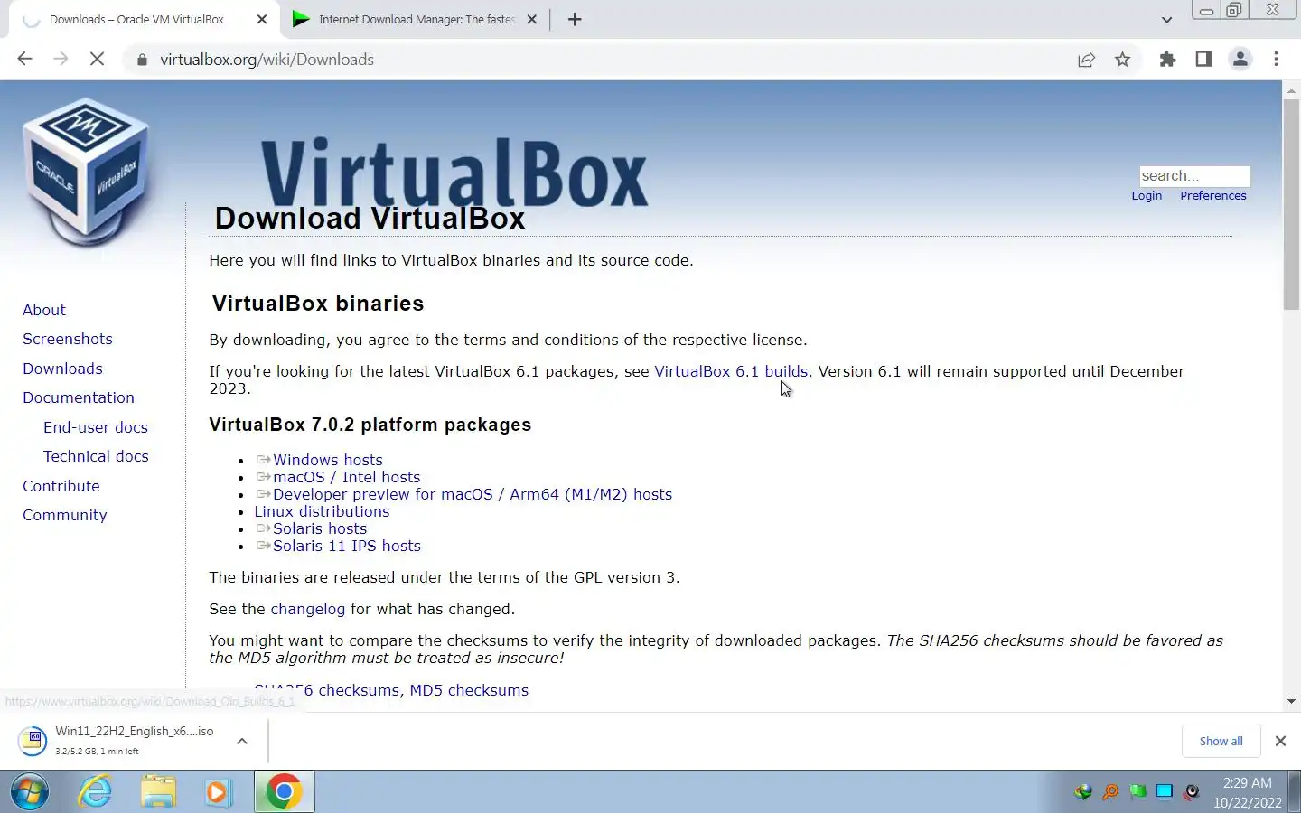Open the media player taskbar icon
This screenshot has height=813, width=1301.
[218, 792]
